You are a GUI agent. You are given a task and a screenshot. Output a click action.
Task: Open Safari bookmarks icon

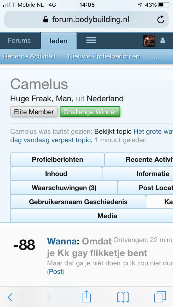123,297
